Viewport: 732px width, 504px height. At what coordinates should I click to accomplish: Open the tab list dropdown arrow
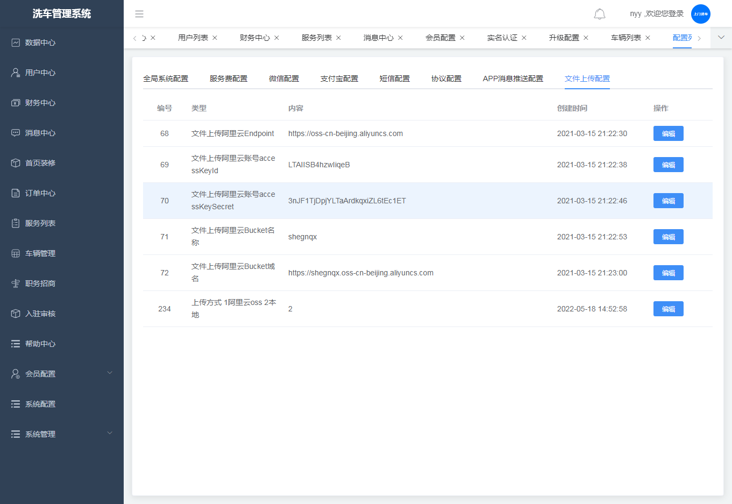721,38
